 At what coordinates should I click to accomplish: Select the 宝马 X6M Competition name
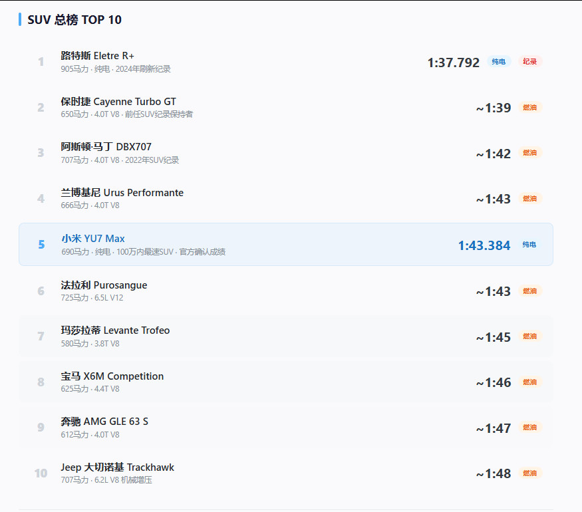pos(112,376)
